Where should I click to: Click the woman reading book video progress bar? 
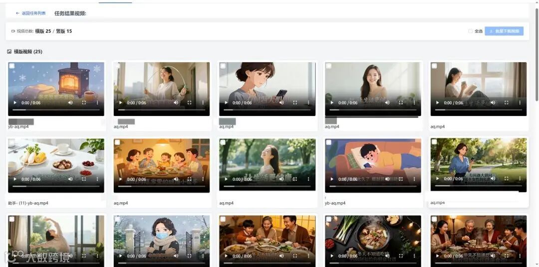pos(479,110)
